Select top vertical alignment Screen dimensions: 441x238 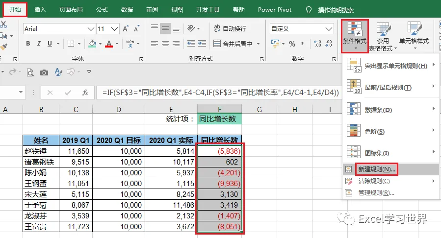155,28
